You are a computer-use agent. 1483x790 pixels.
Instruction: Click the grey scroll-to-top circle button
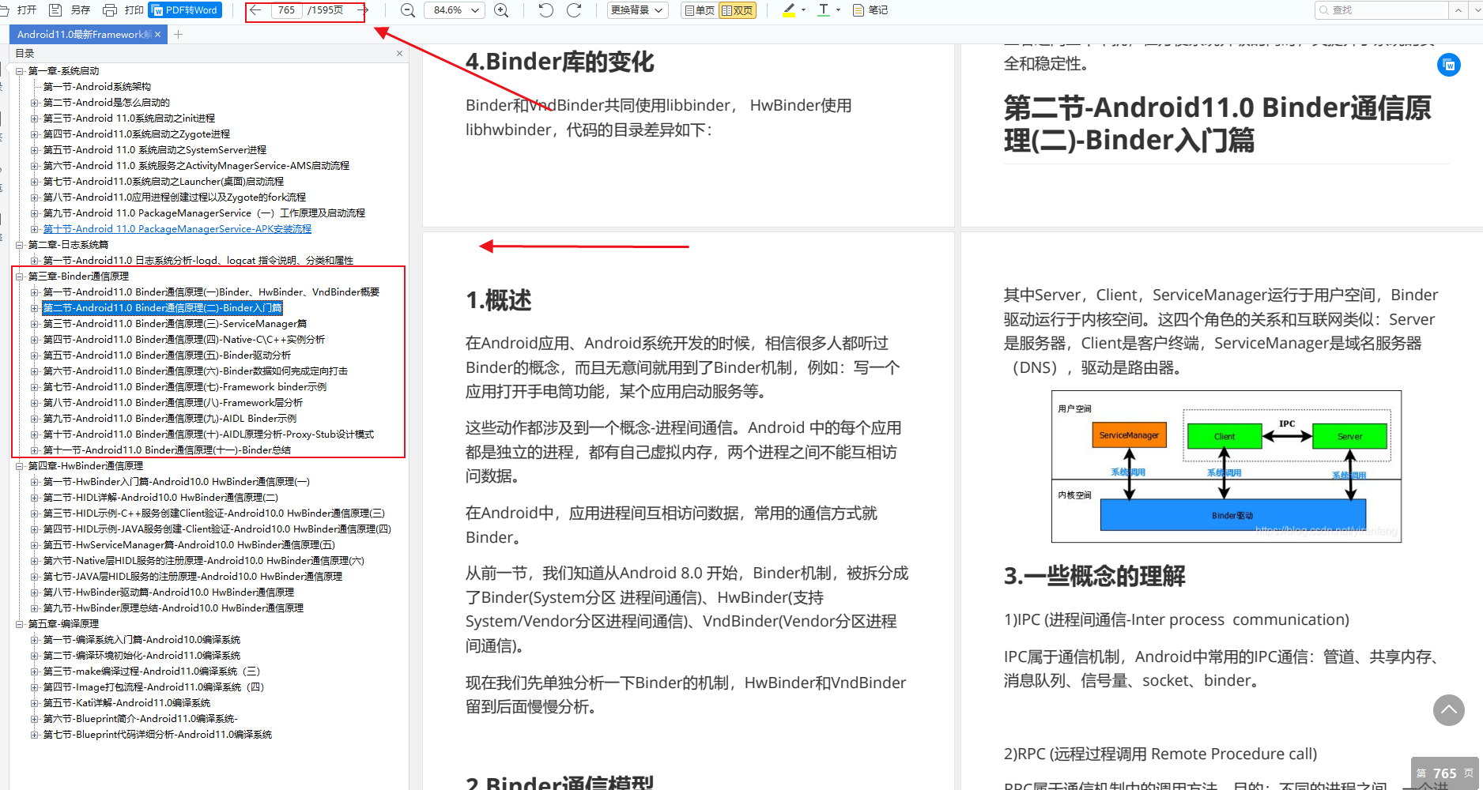(x=1449, y=710)
